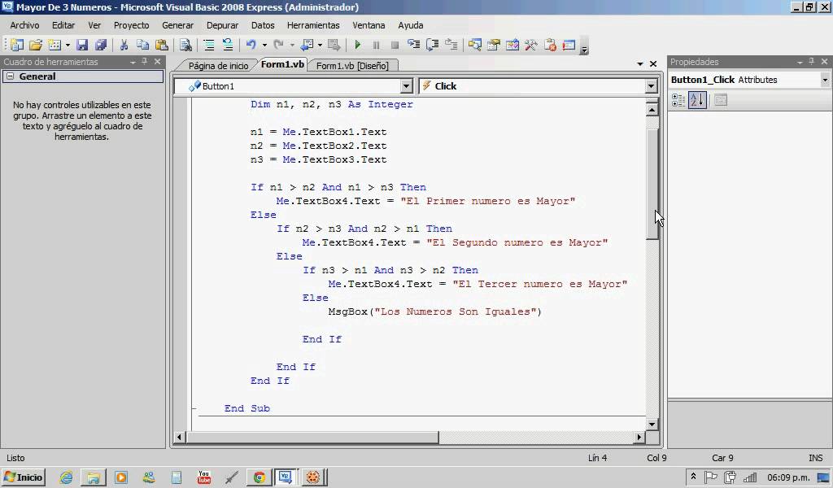Click the Immediate Window toolbar icon
Viewport: 833px width, 488px height.
569,45
